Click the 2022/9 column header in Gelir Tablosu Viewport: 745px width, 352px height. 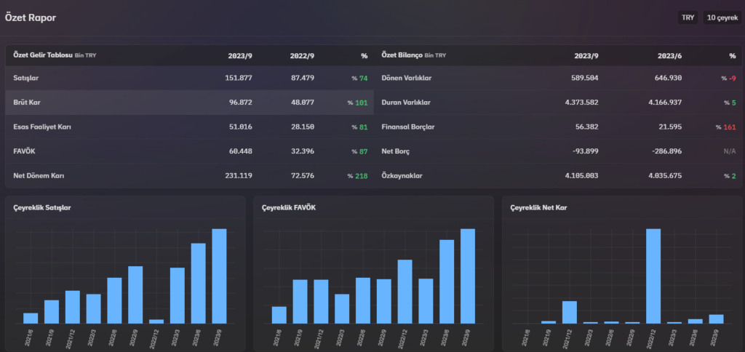coord(302,55)
